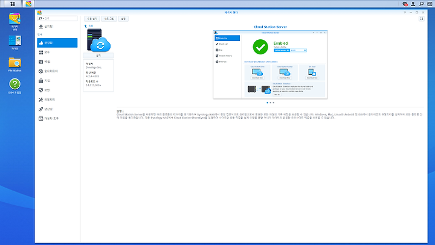Click the version number 4.2.4-4393
Viewport: 435px width, 245px height.
92,76
